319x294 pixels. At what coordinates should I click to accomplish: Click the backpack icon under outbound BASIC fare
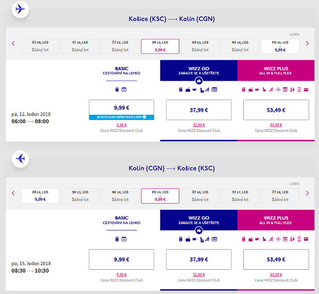pos(117,89)
